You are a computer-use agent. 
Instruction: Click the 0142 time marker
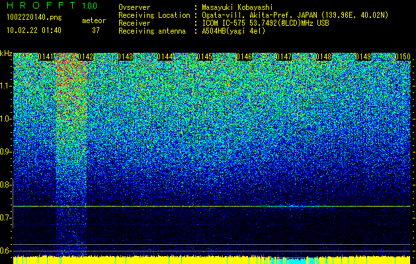[x=85, y=57]
